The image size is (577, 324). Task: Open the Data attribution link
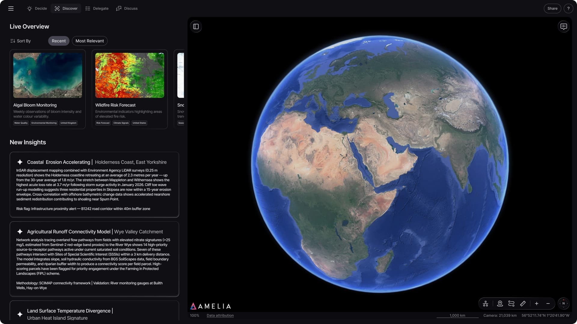tap(220, 315)
